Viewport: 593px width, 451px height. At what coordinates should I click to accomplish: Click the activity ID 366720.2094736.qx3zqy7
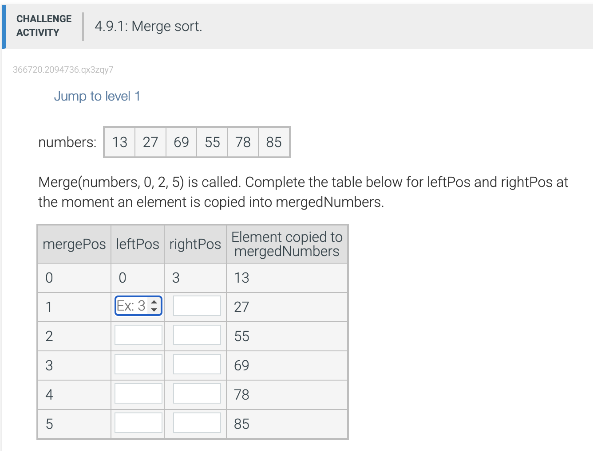point(63,70)
